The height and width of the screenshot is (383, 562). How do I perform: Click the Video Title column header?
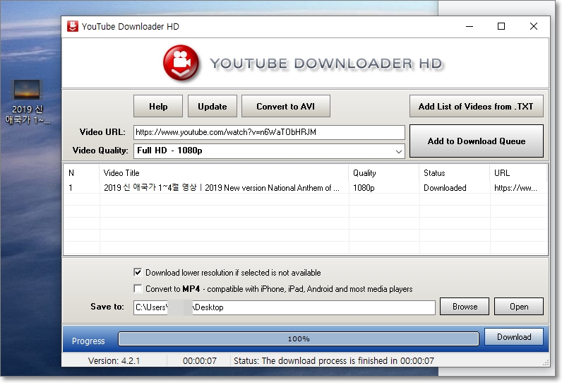(224, 173)
